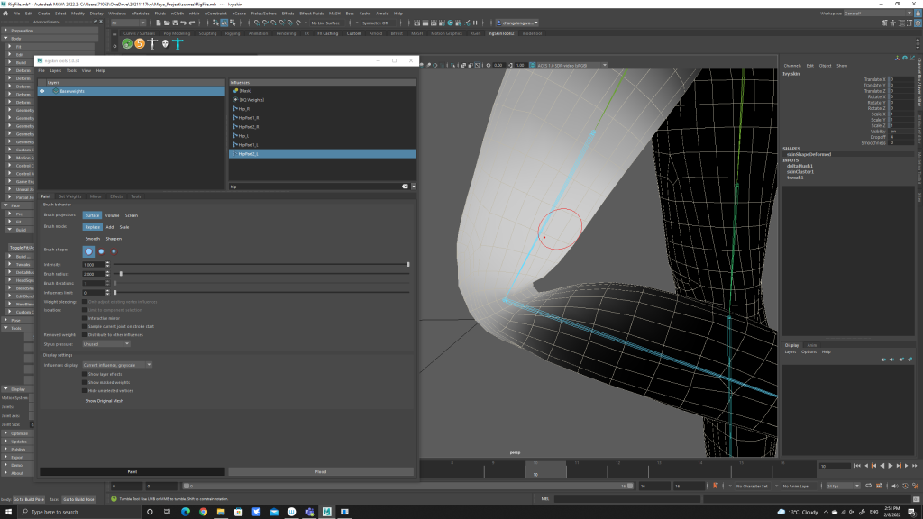Check Distribute to other influences
This screenshot has height=519, width=923.
pos(85,334)
